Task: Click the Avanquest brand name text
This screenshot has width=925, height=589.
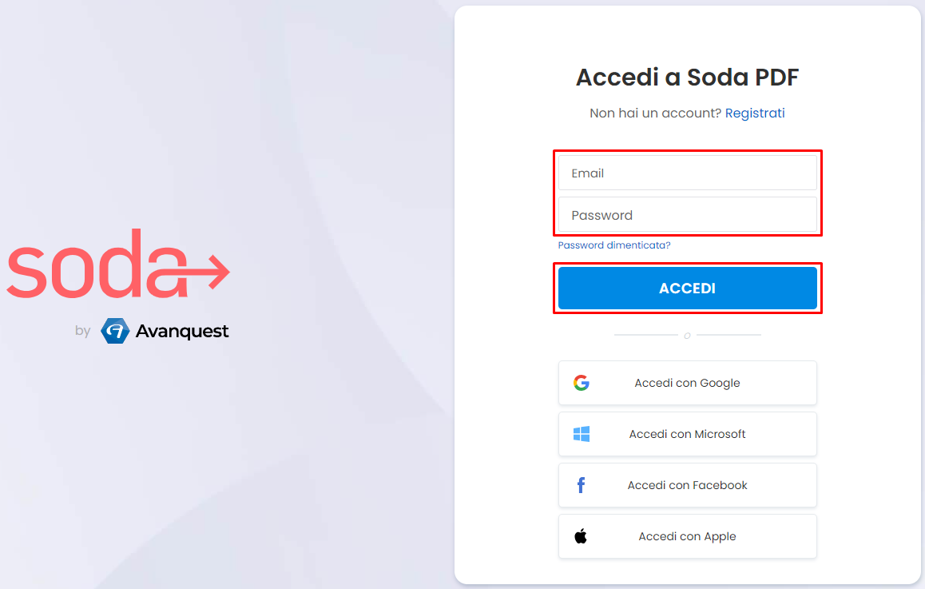Action: click(x=181, y=331)
